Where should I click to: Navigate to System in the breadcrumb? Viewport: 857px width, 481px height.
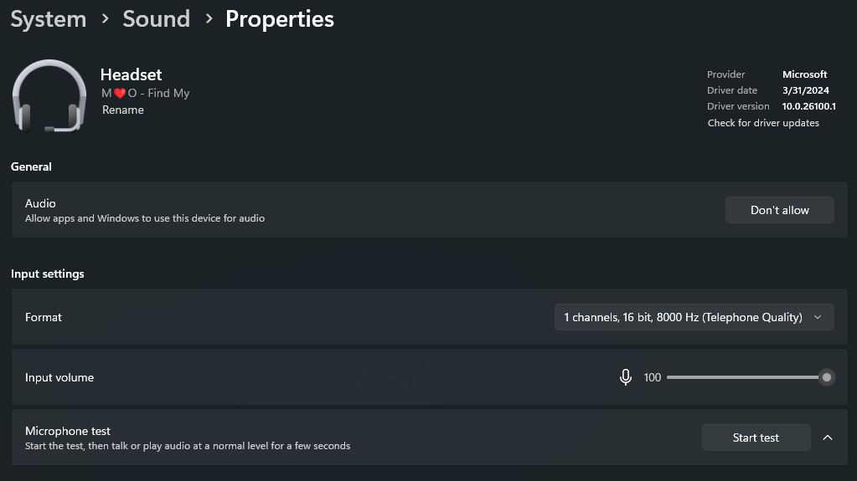tap(49, 19)
